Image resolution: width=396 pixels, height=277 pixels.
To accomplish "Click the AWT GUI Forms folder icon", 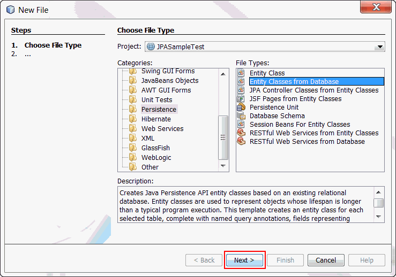I will click(x=133, y=90).
